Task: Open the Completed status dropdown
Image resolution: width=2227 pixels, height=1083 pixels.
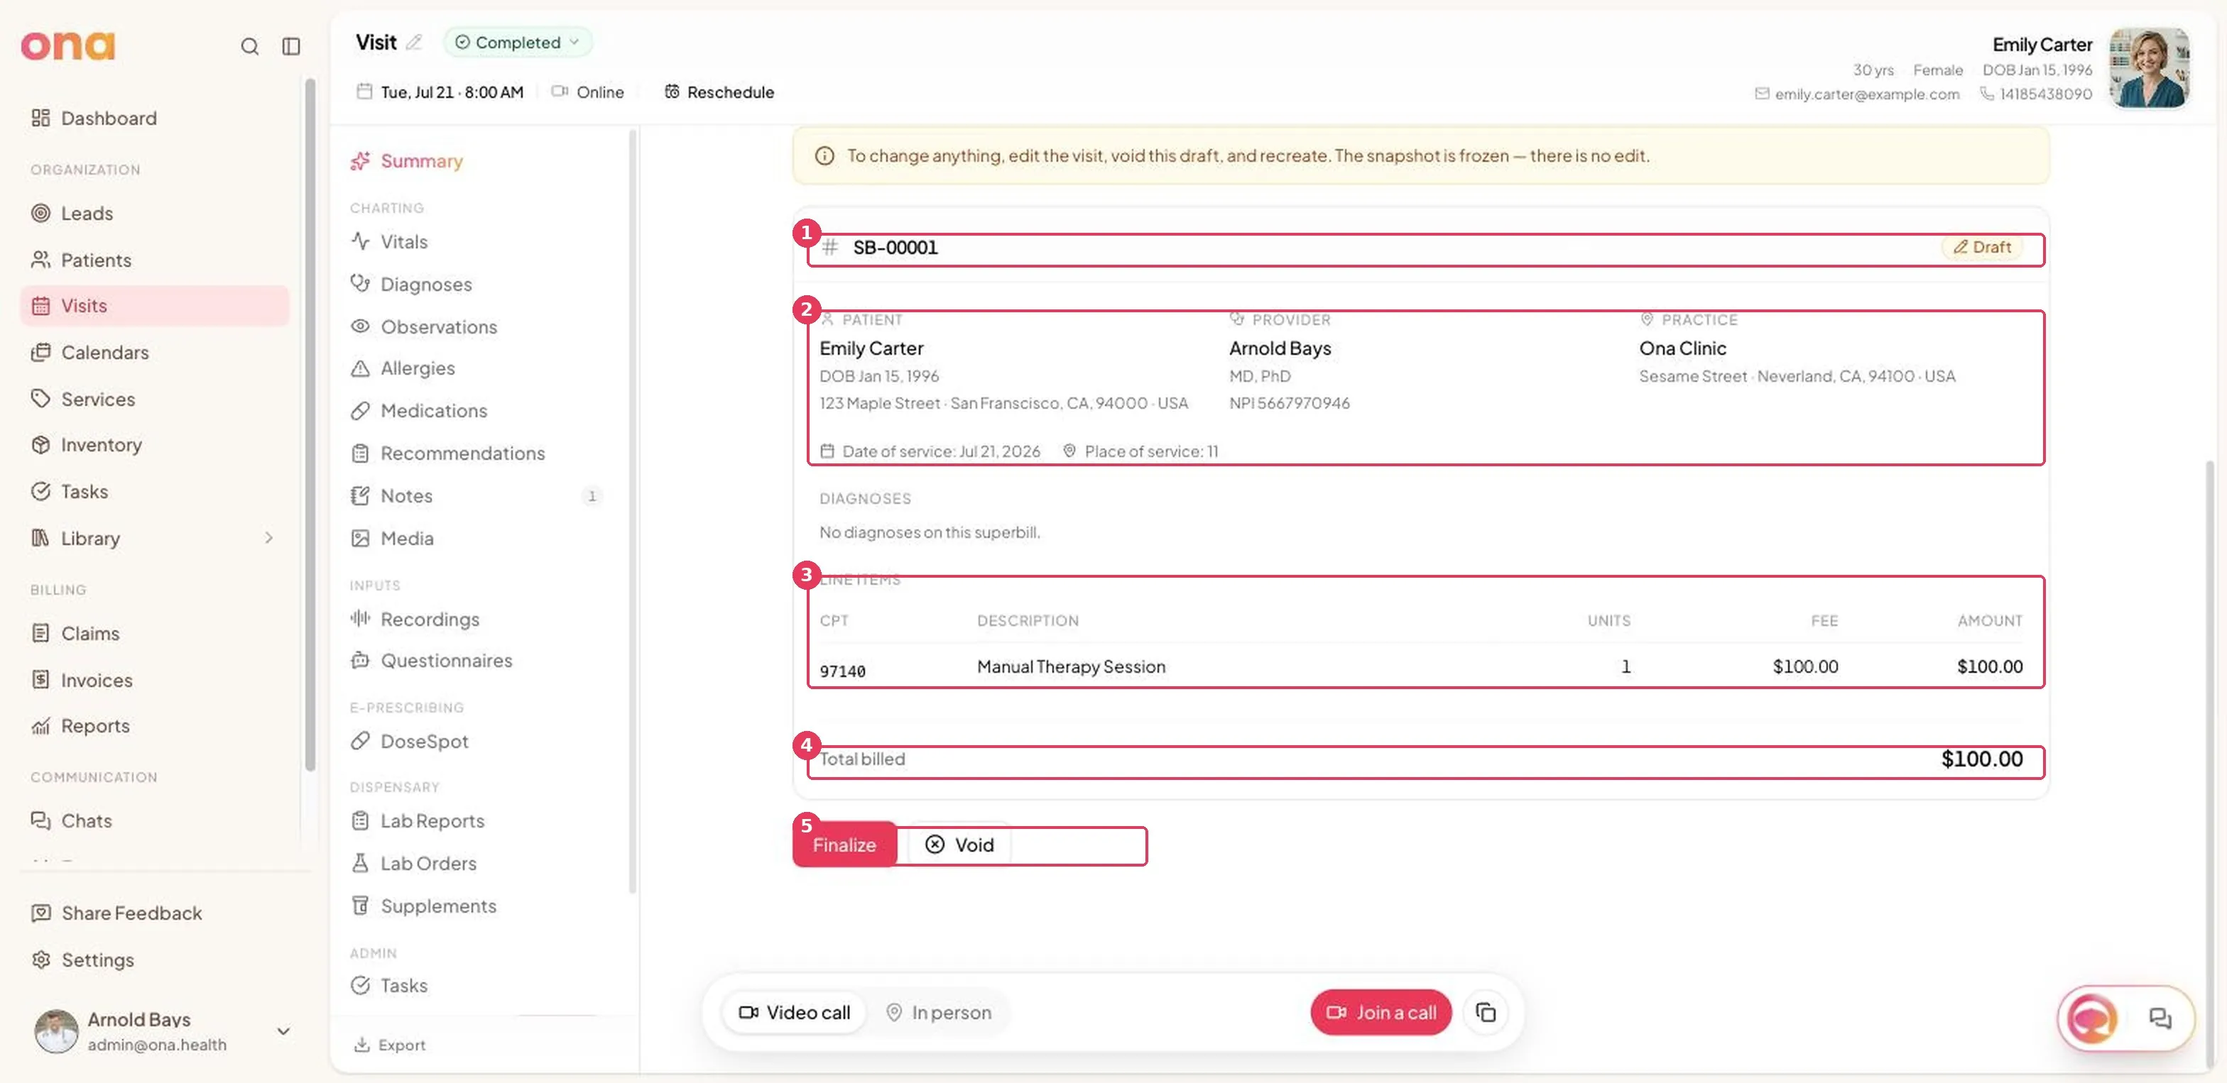Action: [517, 43]
